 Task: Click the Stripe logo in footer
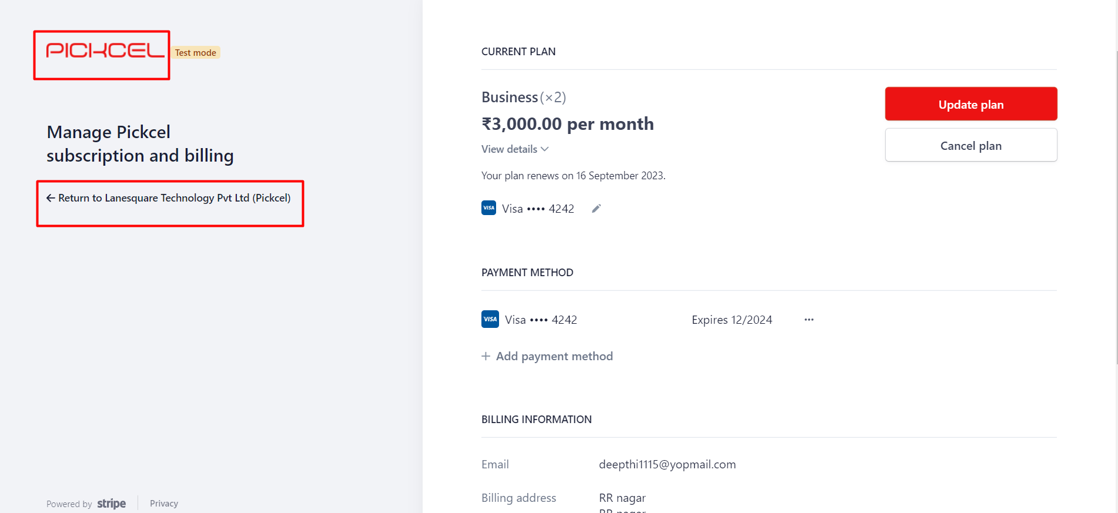tap(112, 504)
